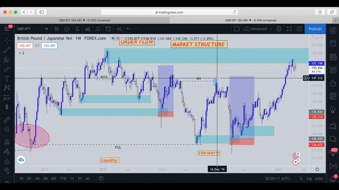Viewport: 339px width, 190px height.
Task: Open the candlestick chart style selector
Action: (x=57, y=28)
